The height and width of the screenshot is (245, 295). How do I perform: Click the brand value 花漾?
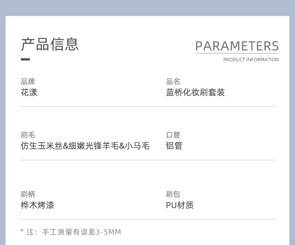(x=29, y=92)
